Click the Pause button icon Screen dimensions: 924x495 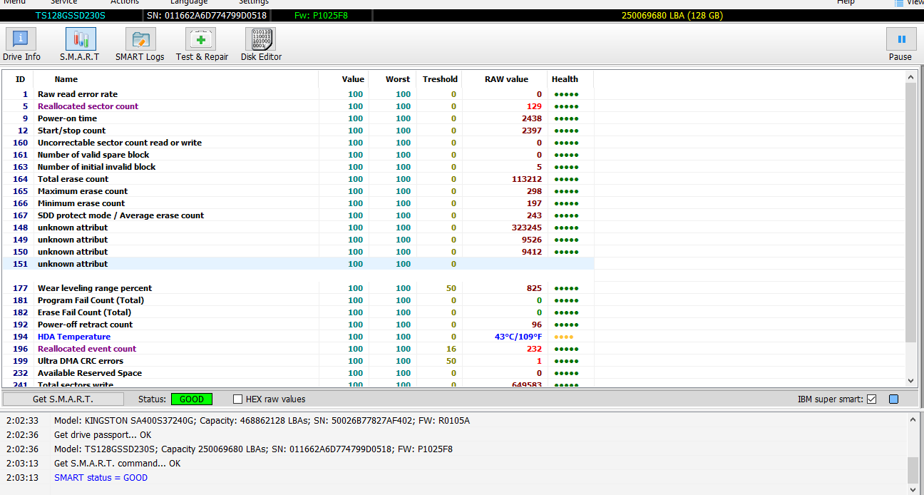901,39
